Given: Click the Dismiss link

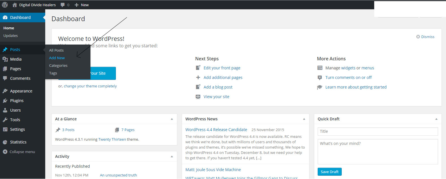Looking at the screenshot, I should click(428, 37).
